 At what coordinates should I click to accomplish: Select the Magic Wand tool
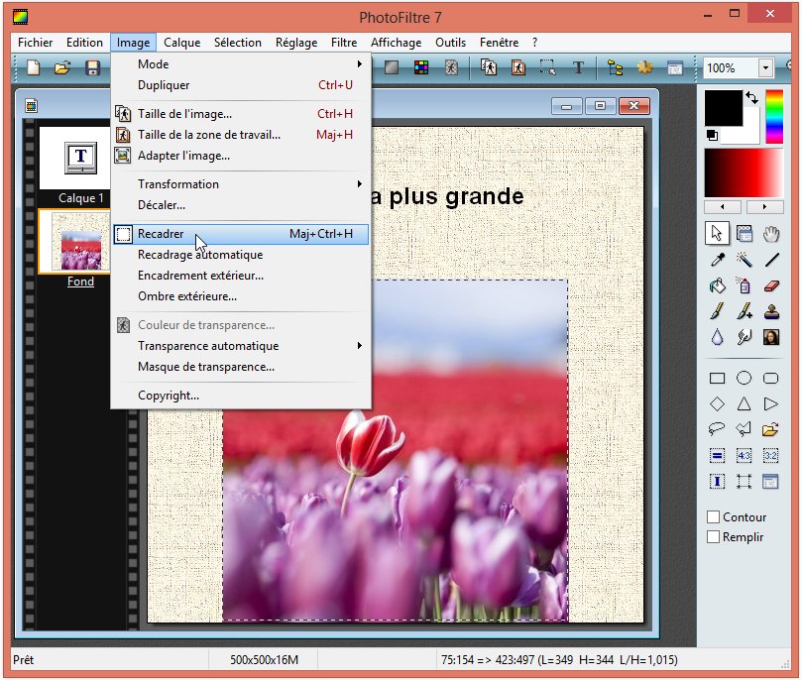744,260
